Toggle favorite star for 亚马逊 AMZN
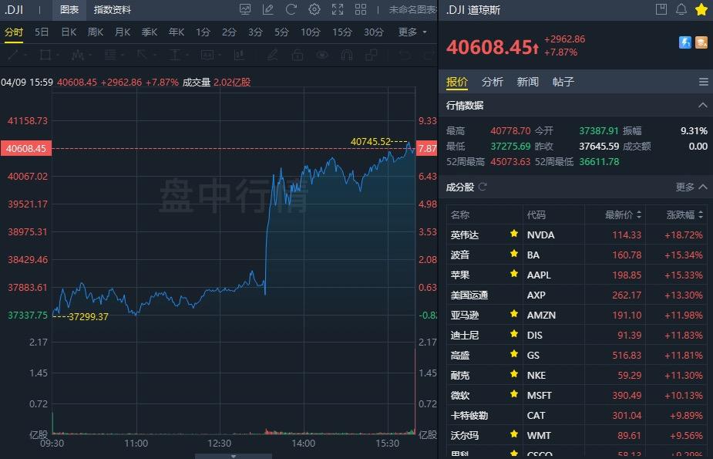This screenshot has width=713, height=459. coord(514,313)
